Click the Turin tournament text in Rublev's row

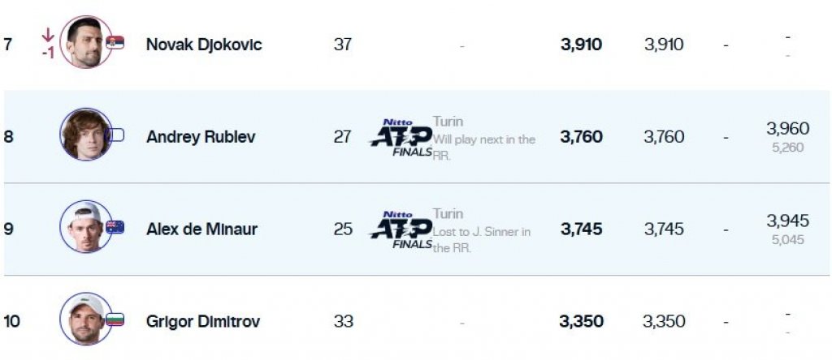[448, 122]
